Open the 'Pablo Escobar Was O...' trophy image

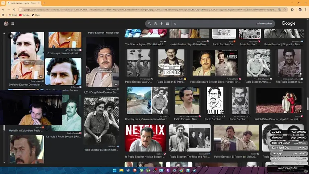tap(139, 63)
